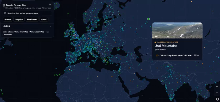This screenshot has height=102, width=220.
Task: Click the search magnifier icon
Action: 5,13
